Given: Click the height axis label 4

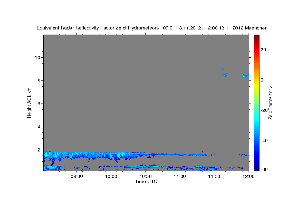Looking at the screenshot, I should pyautogui.click(x=39, y=127).
